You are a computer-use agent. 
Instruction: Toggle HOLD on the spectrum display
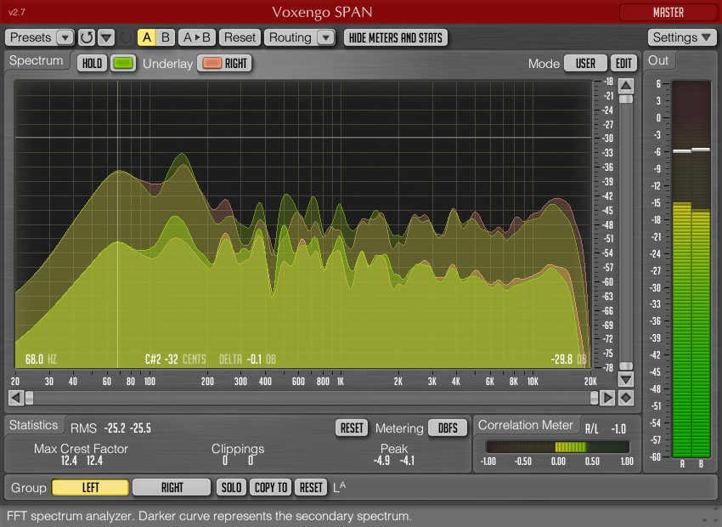pos(92,63)
